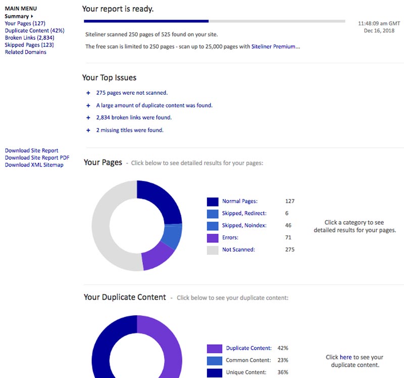Click "Download XML Sitemap"
This screenshot has width=404, height=378.
pyautogui.click(x=35, y=164)
